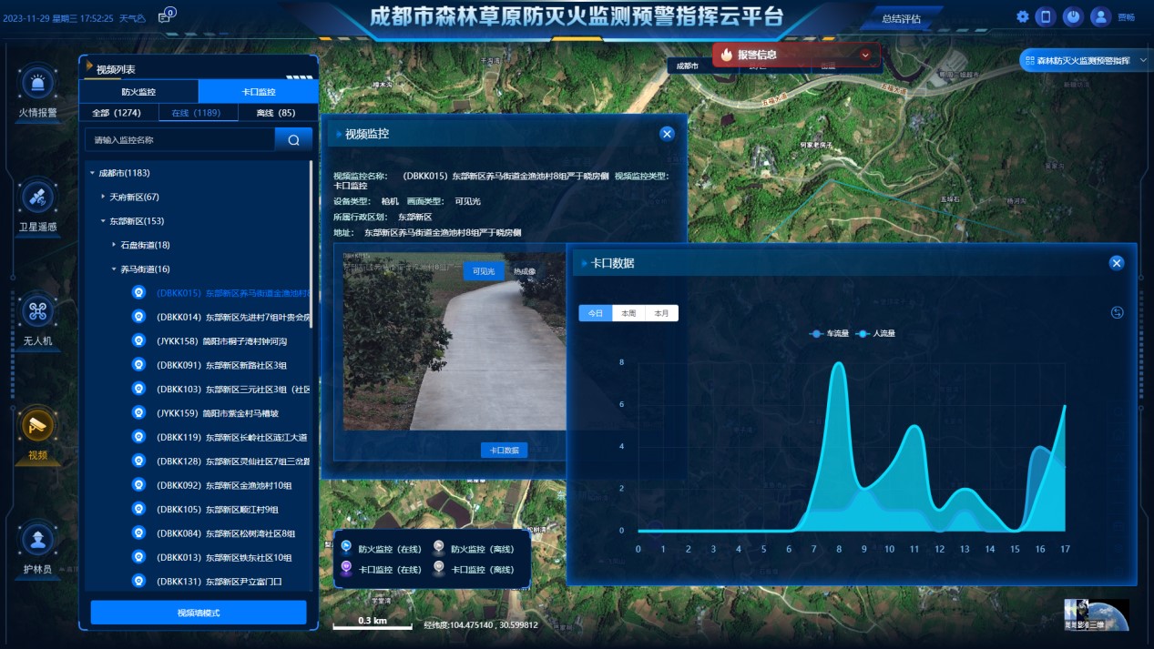Toggle 卡口监控（在线） markers in map legend
The height and width of the screenshot is (649, 1154).
(x=381, y=569)
